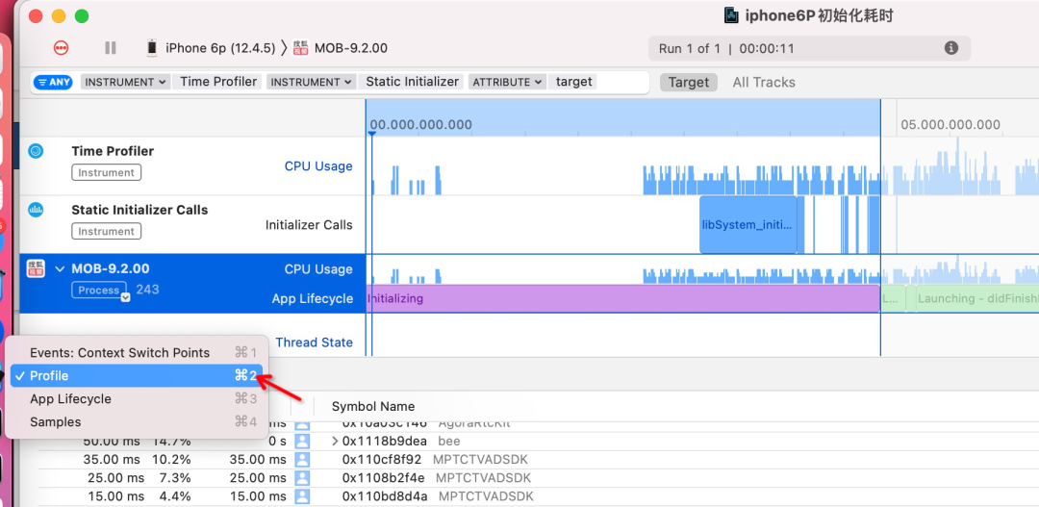Choose Events: Context Switch Points menu item

tap(137, 352)
